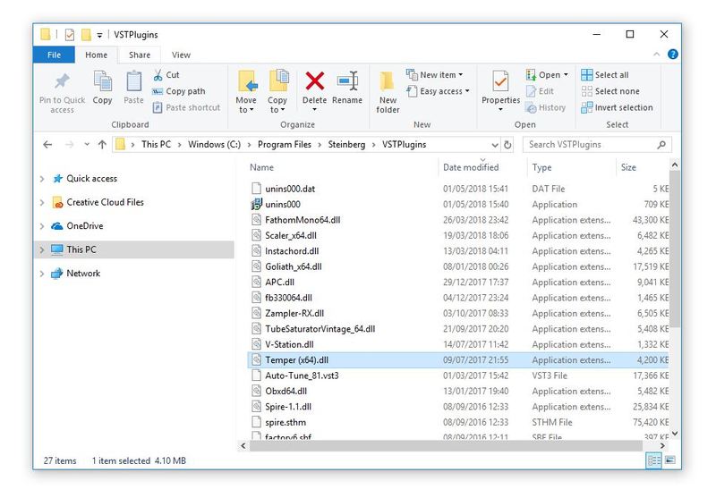Open the address bar history dropdown
Screen dimensions: 716x498
pyautogui.click(x=495, y=145)
